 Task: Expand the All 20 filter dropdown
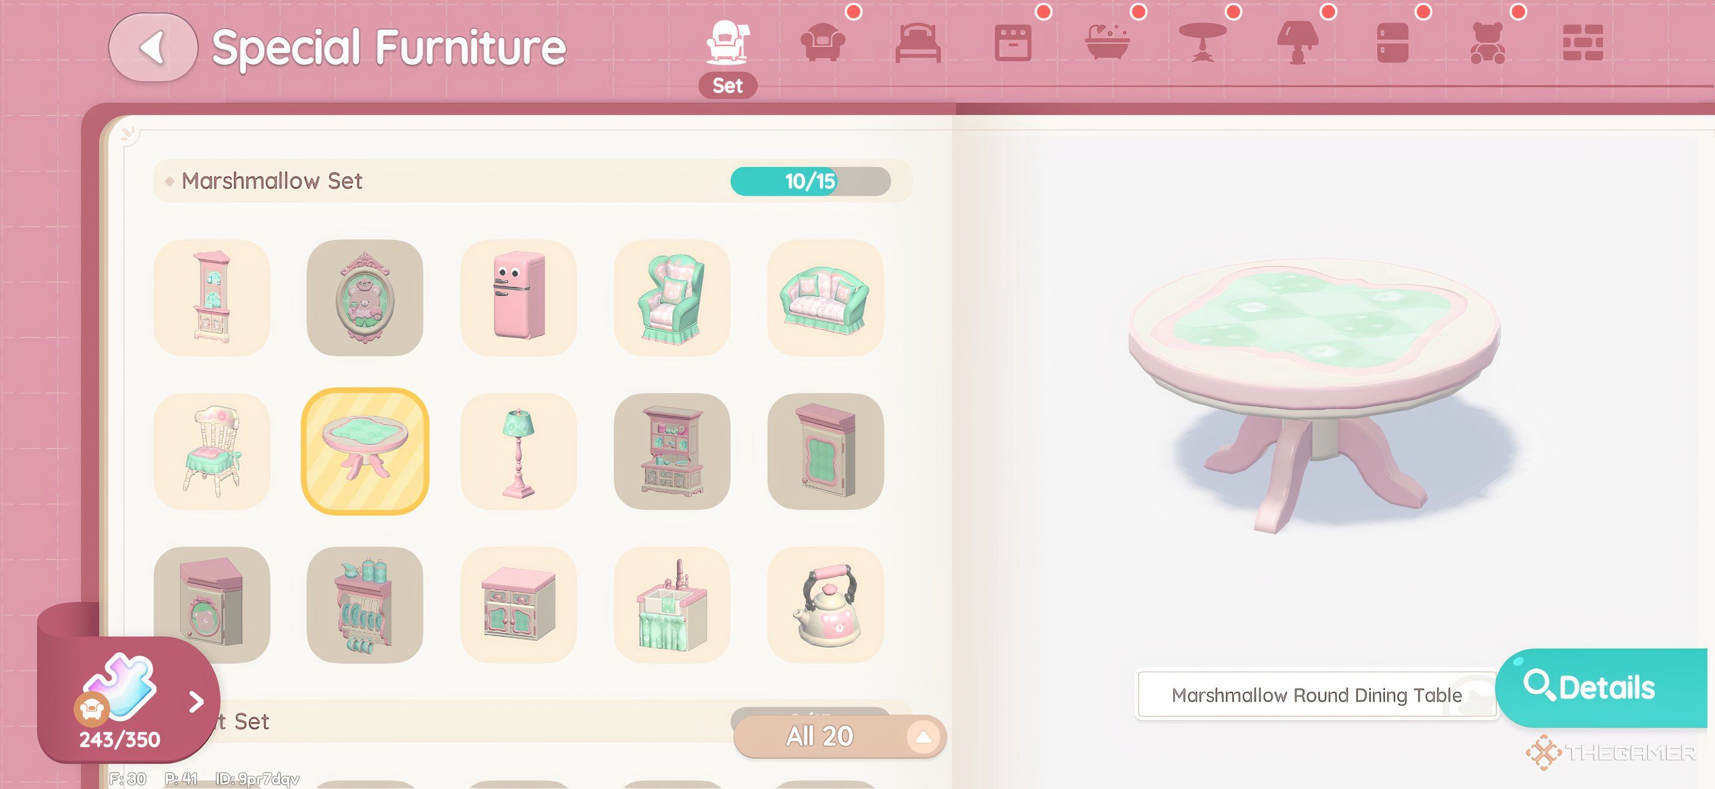click(840, 736)
